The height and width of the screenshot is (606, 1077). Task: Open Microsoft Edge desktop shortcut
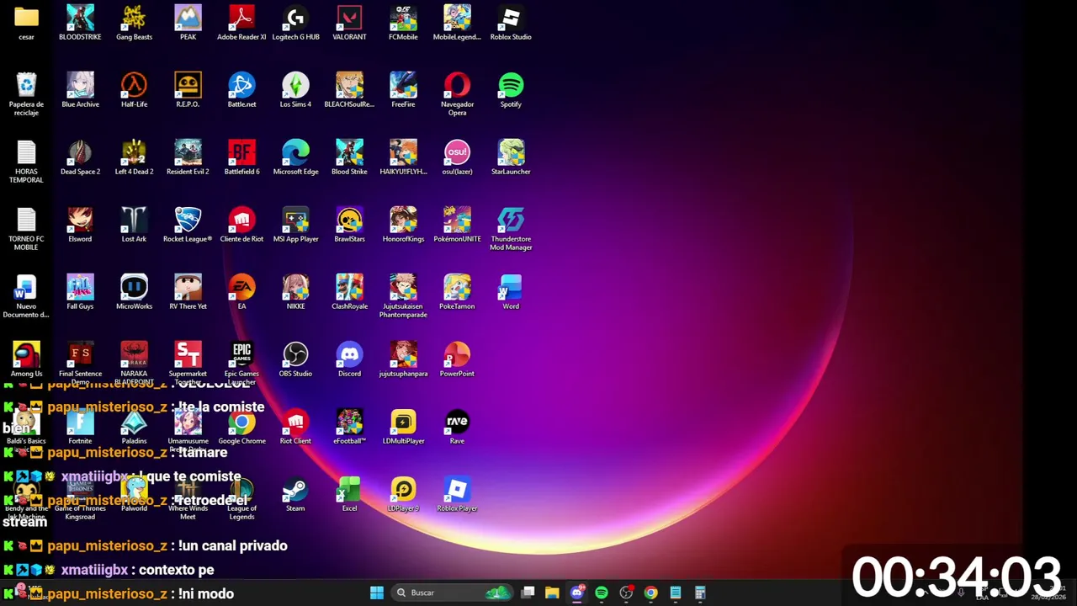295,157
